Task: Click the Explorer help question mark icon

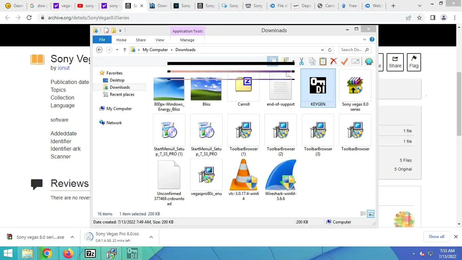Action: 372,40
